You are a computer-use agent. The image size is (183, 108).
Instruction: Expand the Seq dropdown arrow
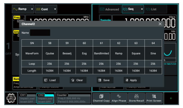[142, 9]
